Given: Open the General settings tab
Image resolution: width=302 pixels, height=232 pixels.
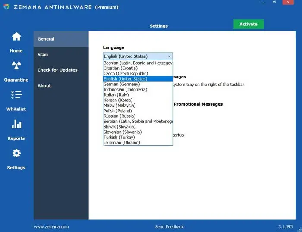Looking at the screenshot, I should (x=61, y=39).
